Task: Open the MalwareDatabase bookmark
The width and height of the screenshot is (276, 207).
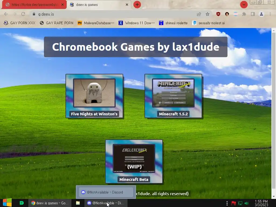Action: point(96,23)
